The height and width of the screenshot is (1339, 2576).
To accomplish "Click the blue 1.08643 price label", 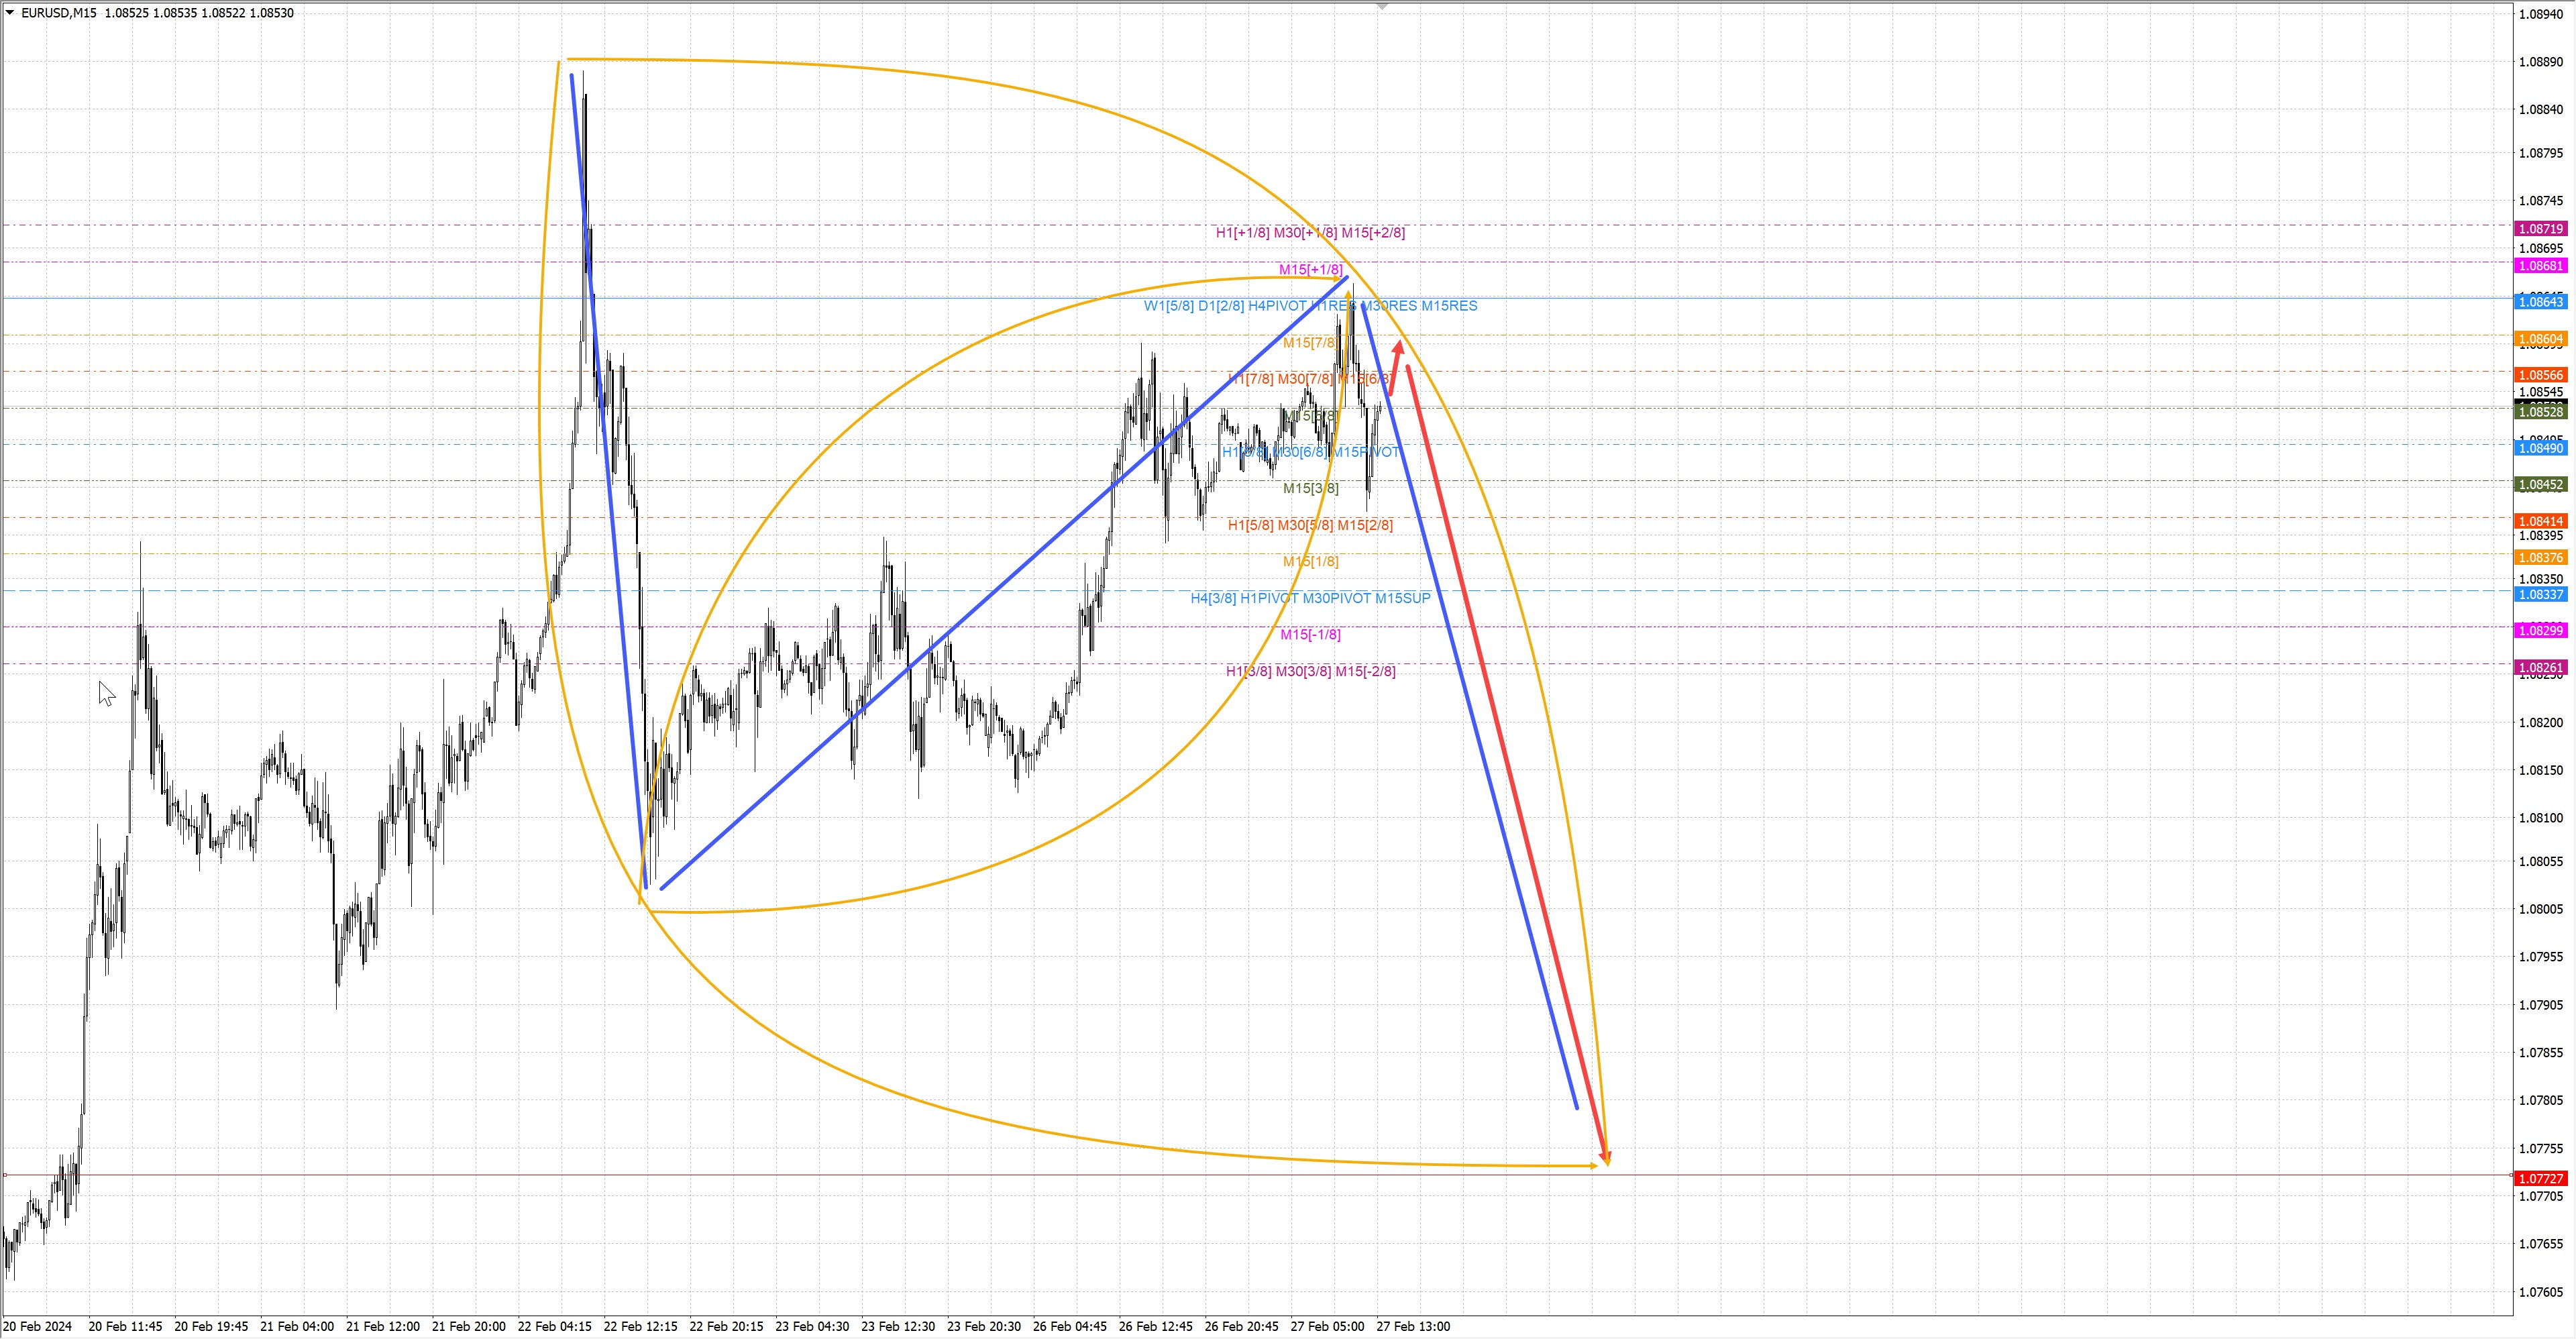I will pyautogui.click(x=2540, y=302).
